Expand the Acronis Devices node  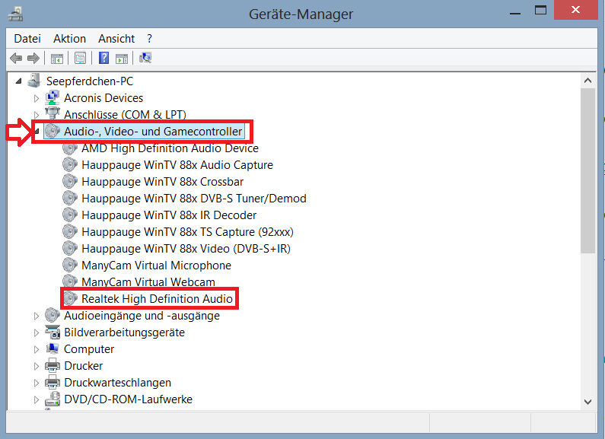point(37,98)
